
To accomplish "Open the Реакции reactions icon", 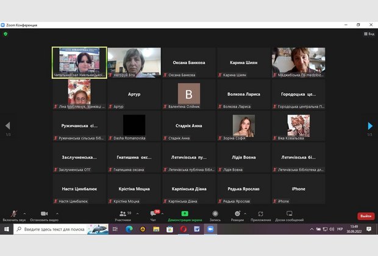I will click(237, 215).
